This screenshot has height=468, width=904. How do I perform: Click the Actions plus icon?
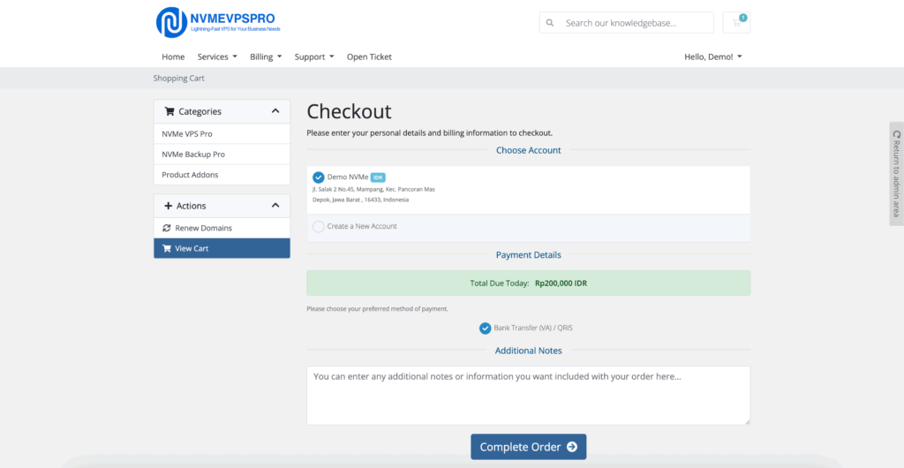click(x=169, y=206)
